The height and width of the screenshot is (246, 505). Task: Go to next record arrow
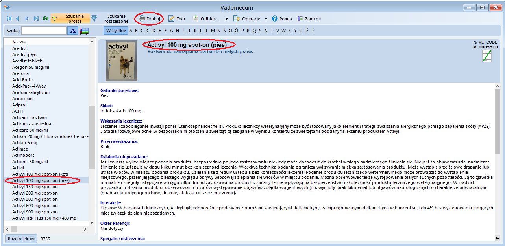pos(27,18)
